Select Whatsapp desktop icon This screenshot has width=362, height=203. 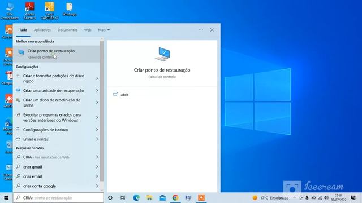[70, 10]
